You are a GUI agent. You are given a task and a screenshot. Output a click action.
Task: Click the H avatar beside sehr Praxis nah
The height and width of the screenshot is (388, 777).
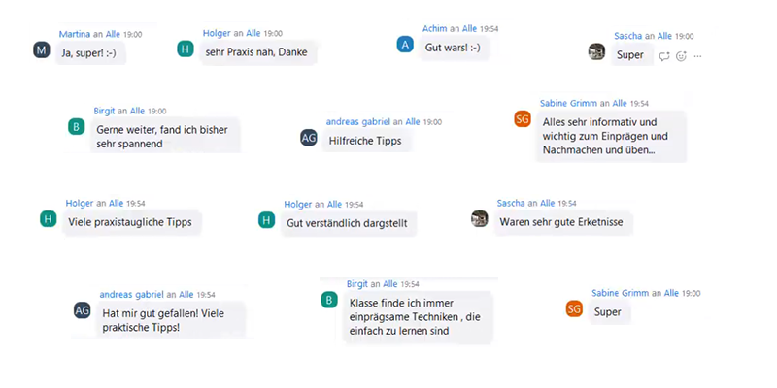click(186, 48)
